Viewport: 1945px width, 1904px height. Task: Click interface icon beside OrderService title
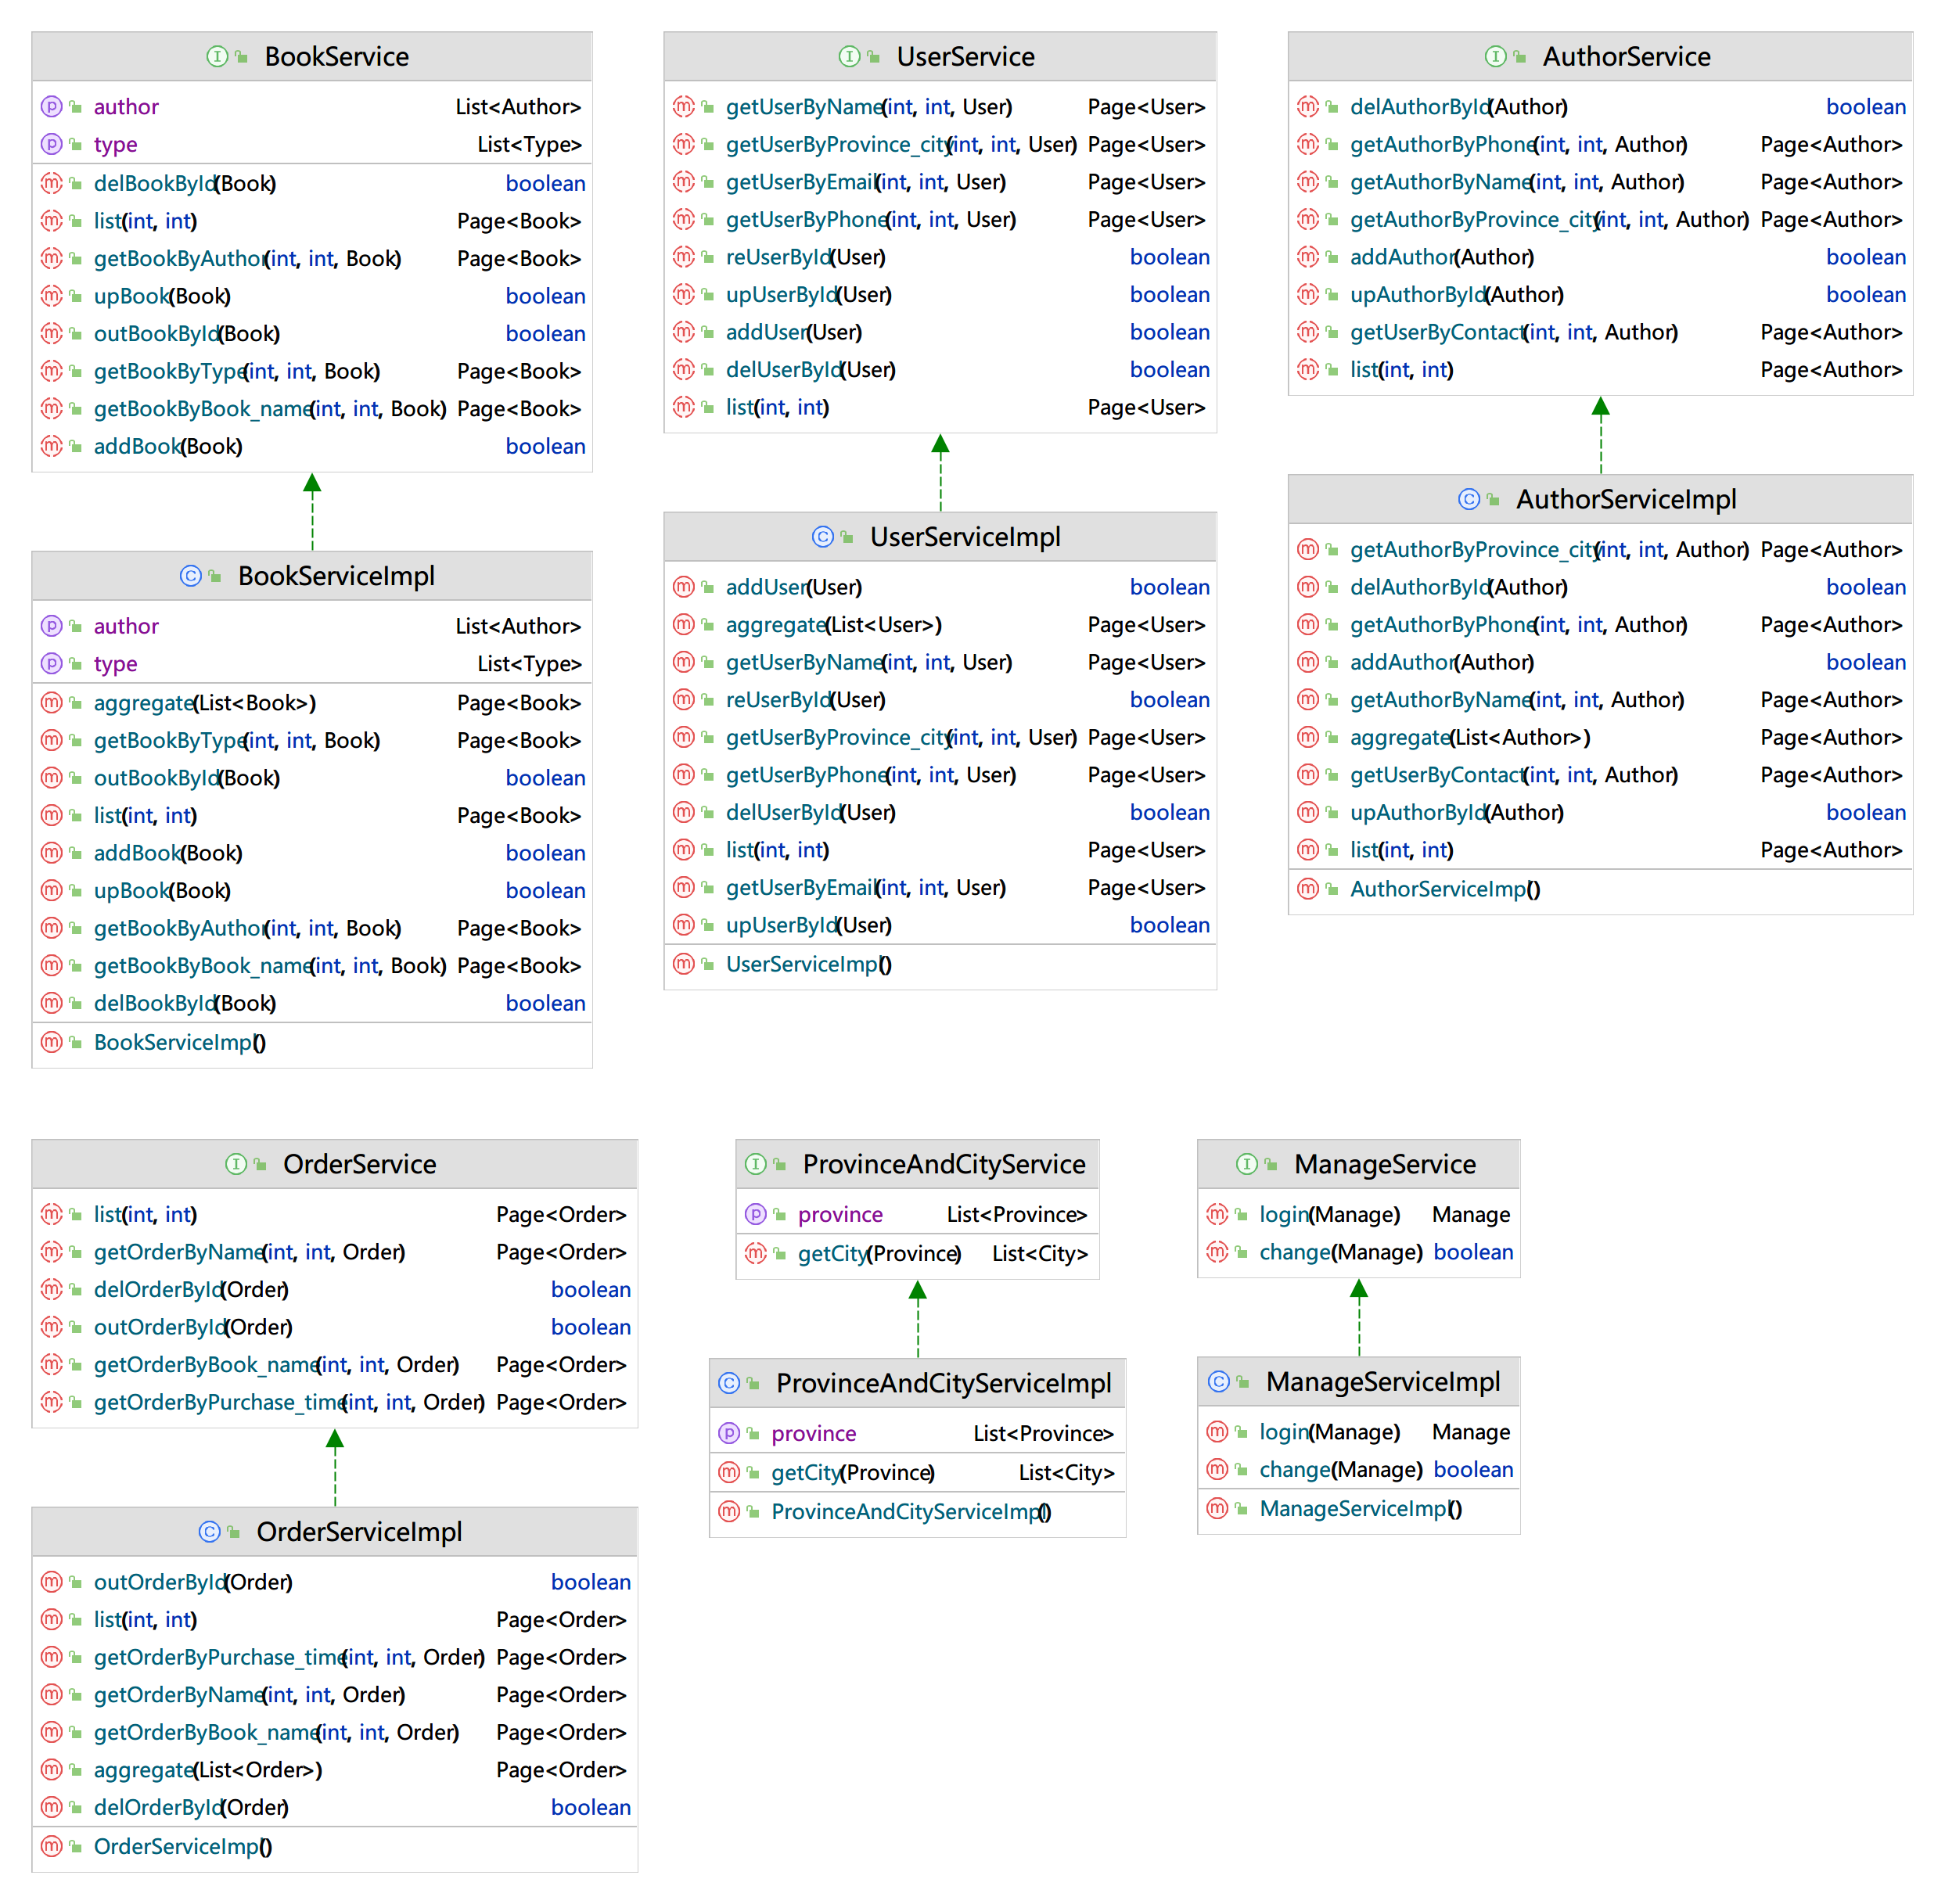pyautogui.click(x=235, y=1164)
